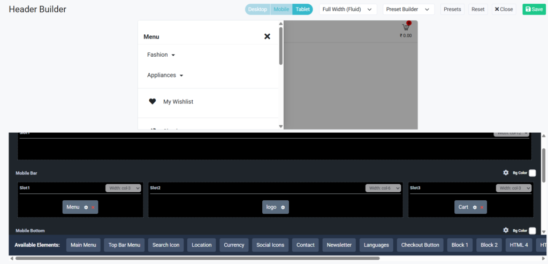Pick the Block 2 element
The height and width of the screenshot is (264, 548).
click(489, 245)
